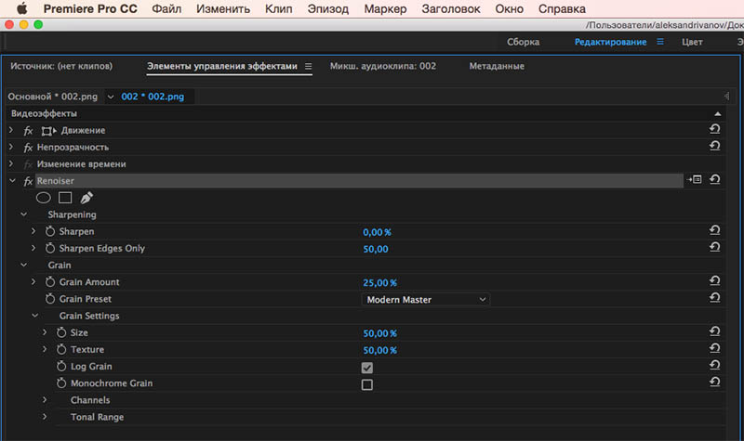Viewport: 744px width, 441px height.
Task: Select the 002 * 002.png sequence clip
Action: click(x=153, y=97)
